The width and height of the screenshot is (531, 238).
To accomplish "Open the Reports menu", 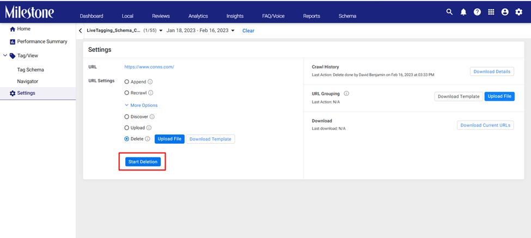I will click(x=312, y=16).
